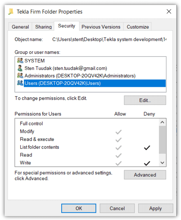Click the Allow checkmark for Modify

click(x=119, y=132)
